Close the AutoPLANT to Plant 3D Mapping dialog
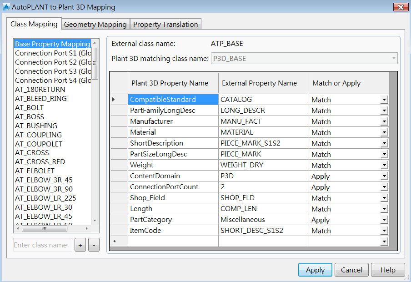The height and width of the screenshot is (282, 411). coord(401,7)
